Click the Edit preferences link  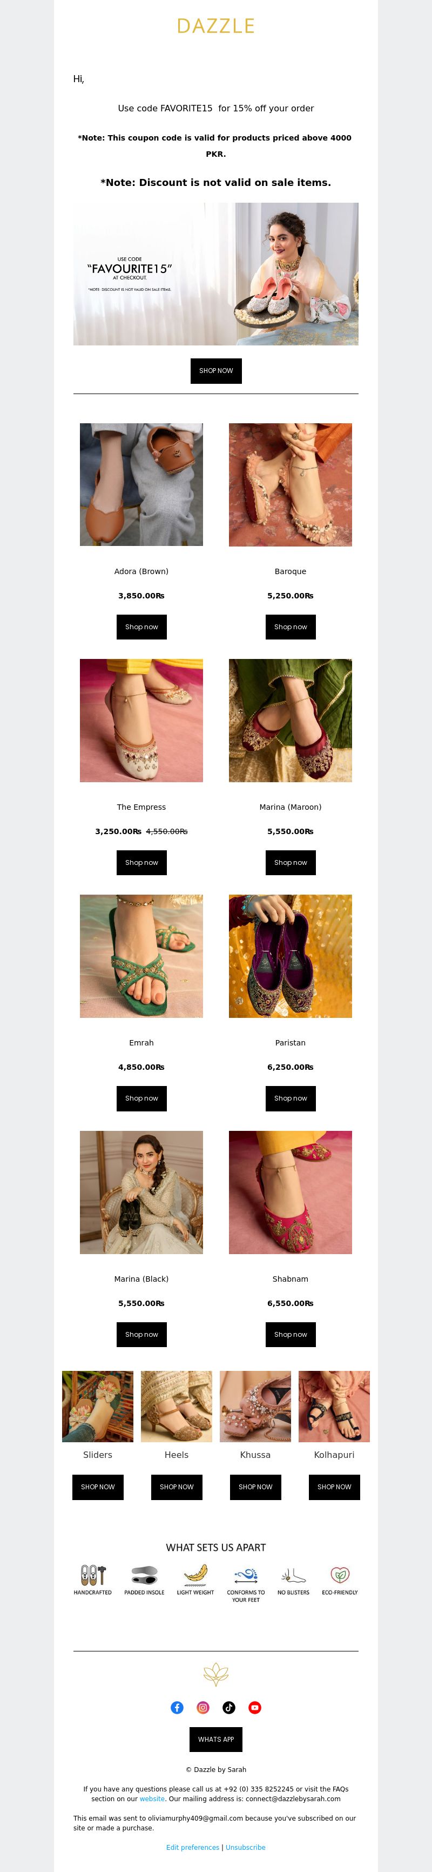click(x=192, y=1847)
